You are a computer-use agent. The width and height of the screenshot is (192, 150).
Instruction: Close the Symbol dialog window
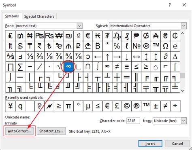tap(184, 5)
